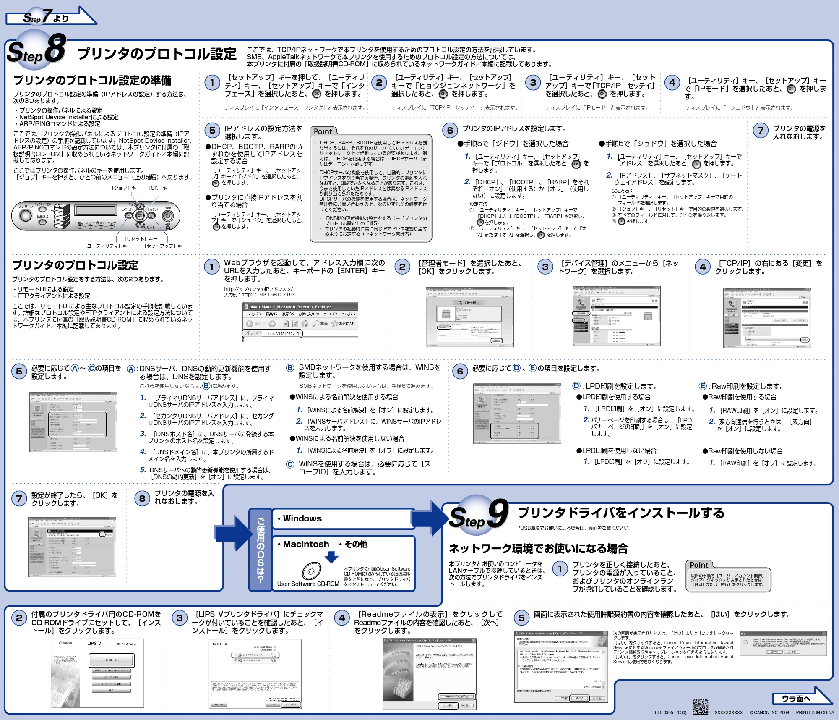Click the Job (ジョブ) up-arrow key on panel
The width and height of the screenshot is (839, 720).
pyautogui.click(x=140, y=206)
